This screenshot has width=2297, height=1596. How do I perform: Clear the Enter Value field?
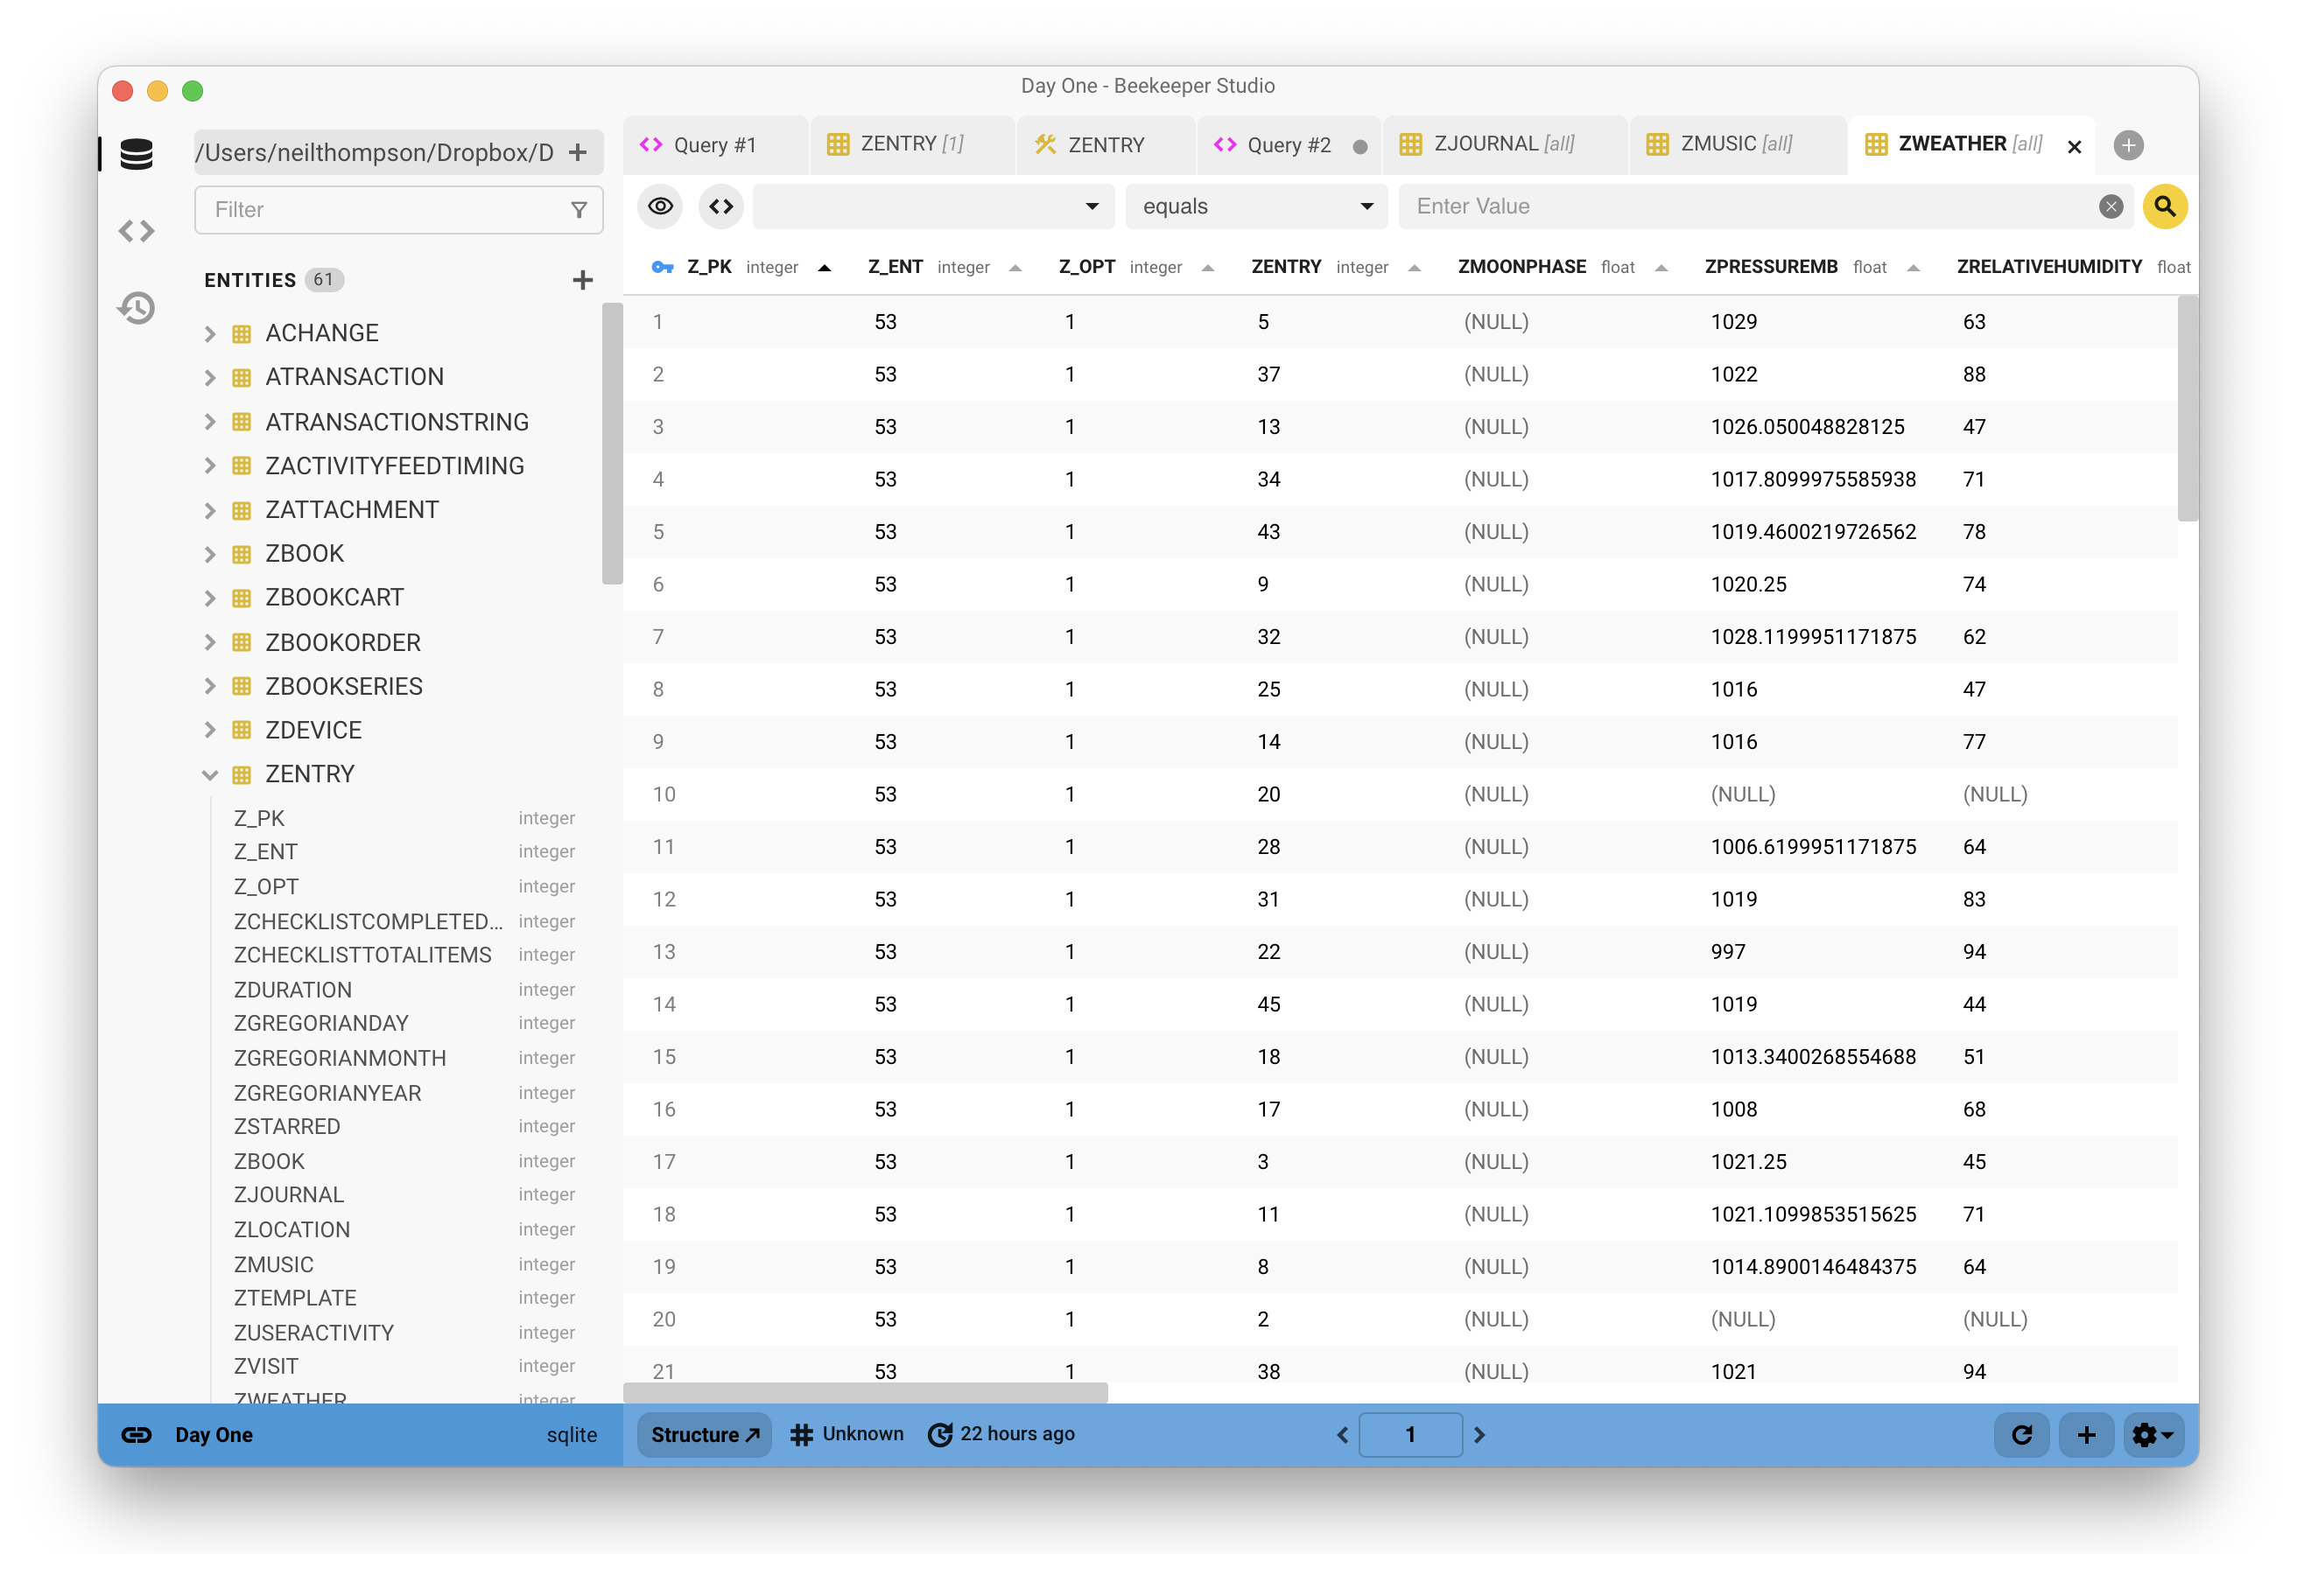(x=2111, y=206)
